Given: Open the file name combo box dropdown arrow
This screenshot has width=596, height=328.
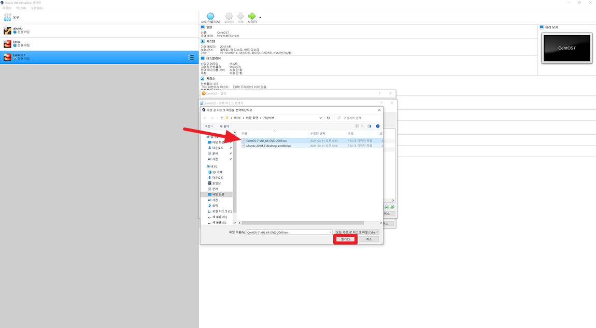Looking at the screenshot, I should click(330, 232).
